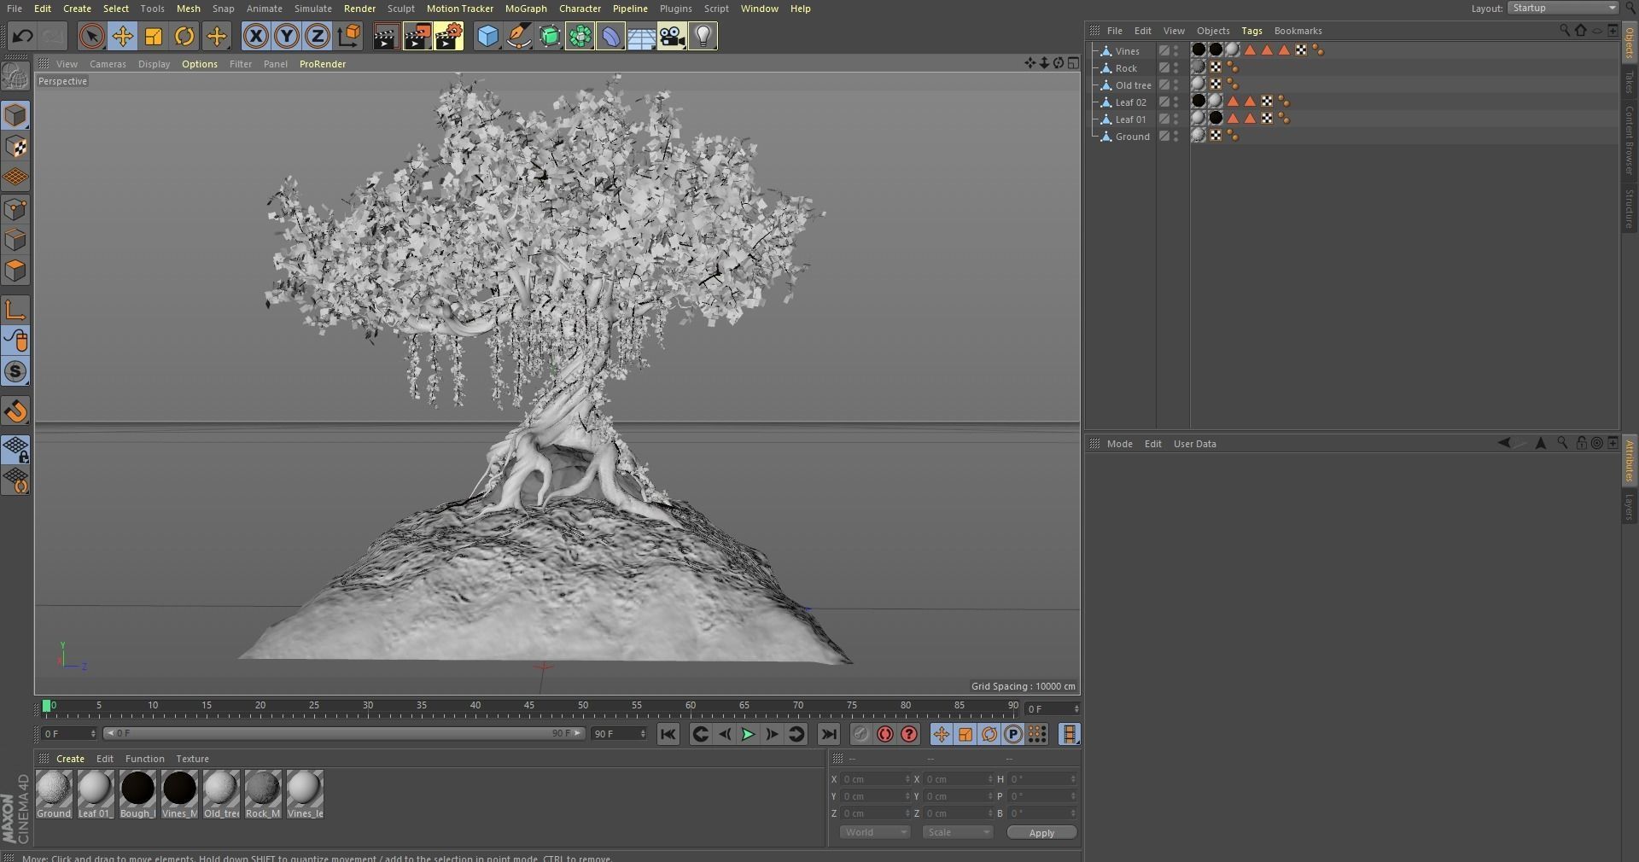This screenshot has height=862, width=1639.
Task: Add a Floor environment object
Action: (641, 36)
